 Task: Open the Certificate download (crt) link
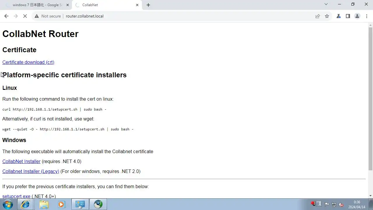click(28, 62)
